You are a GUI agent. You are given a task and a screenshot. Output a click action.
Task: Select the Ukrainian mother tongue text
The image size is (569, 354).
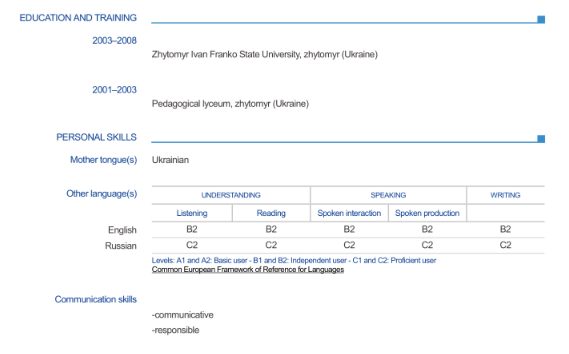click(x=170, y=160)
